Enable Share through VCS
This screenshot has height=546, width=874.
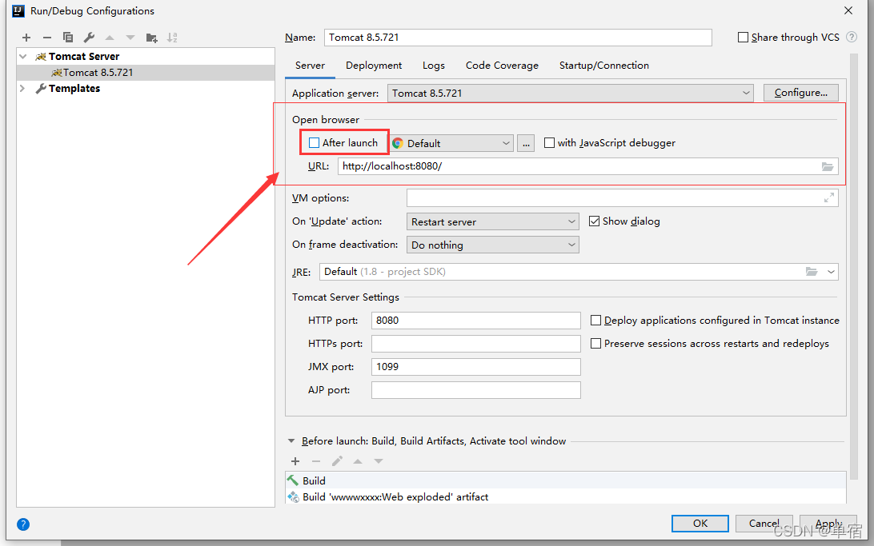(743, 37)
